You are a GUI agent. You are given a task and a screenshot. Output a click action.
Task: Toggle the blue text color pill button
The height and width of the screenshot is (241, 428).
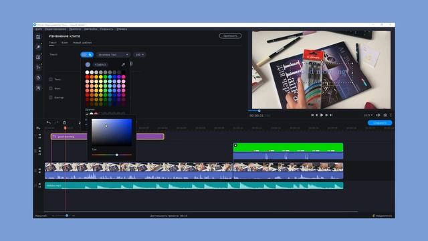coord(87,55)
